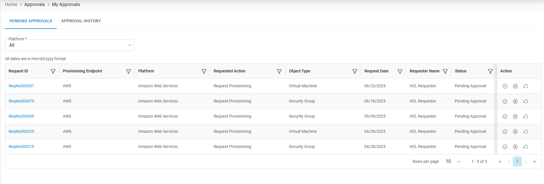Approve request ReqNo000325 with checkmark icon
The height and width of the screenshot is (184, 544).
[x=505, y=132]
